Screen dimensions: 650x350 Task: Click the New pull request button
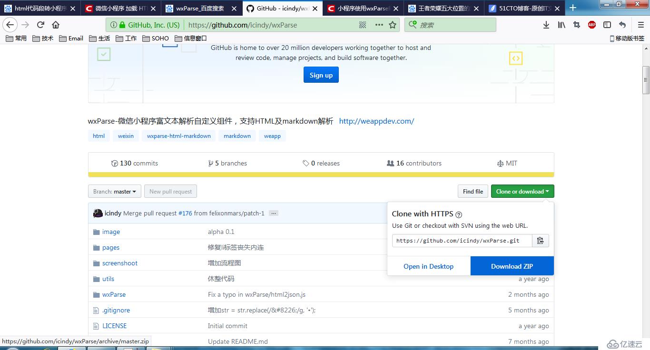170,192
